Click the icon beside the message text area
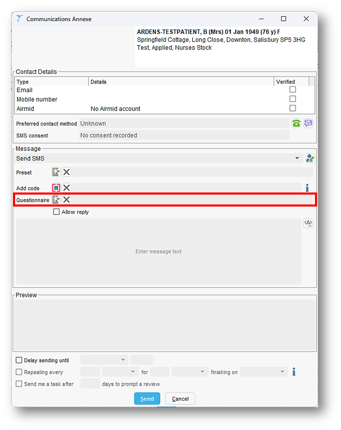This screenshot has width=341, height=430. click(x=308, y=223)
